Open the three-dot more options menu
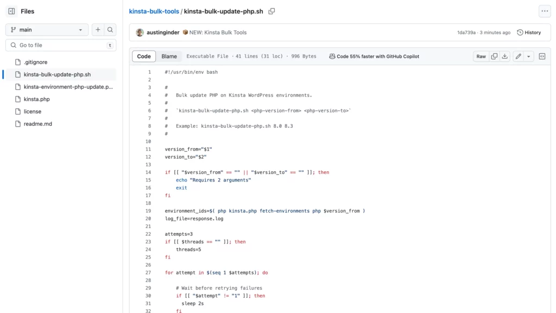This screenshot has height=313, width=556. pyautogui.click(x=544, y=11)
